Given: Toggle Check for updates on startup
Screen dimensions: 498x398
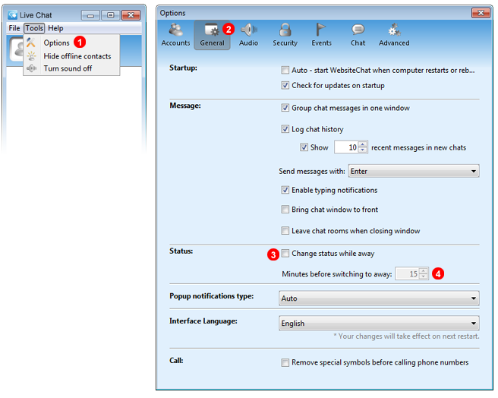Looking at the screenshot, I should pos(285,85).
